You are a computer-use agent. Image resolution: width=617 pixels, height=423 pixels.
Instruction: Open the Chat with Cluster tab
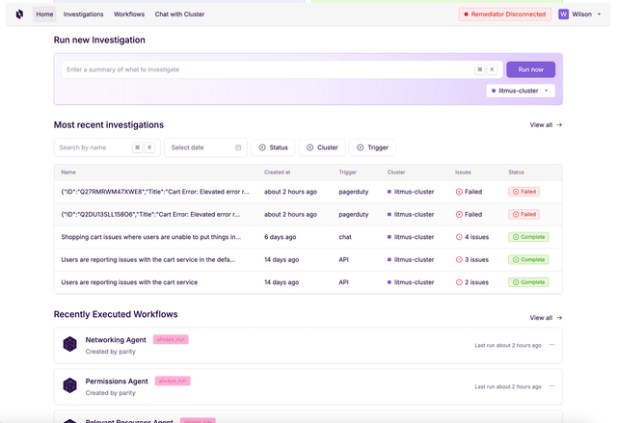[179, 14]
